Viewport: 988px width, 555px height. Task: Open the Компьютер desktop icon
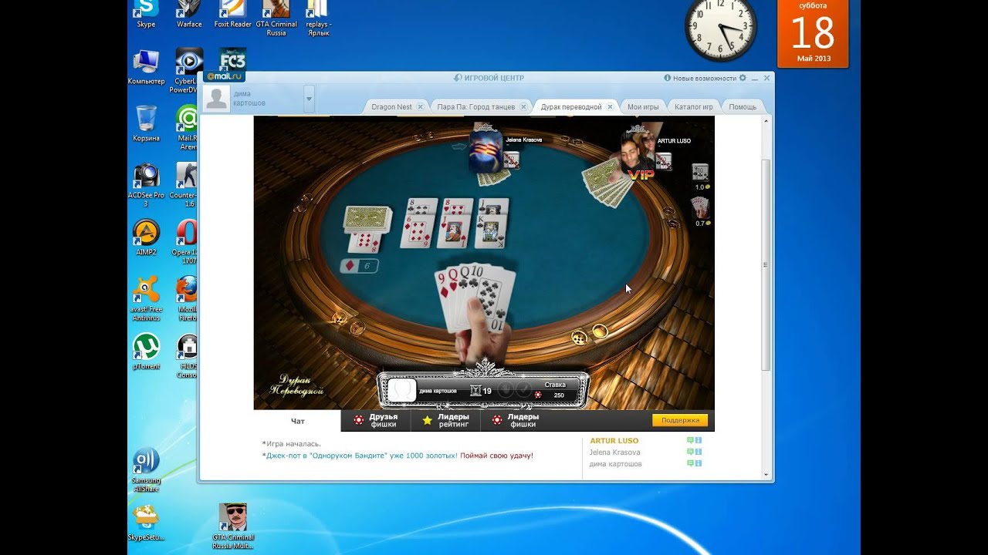coord(146,67)
